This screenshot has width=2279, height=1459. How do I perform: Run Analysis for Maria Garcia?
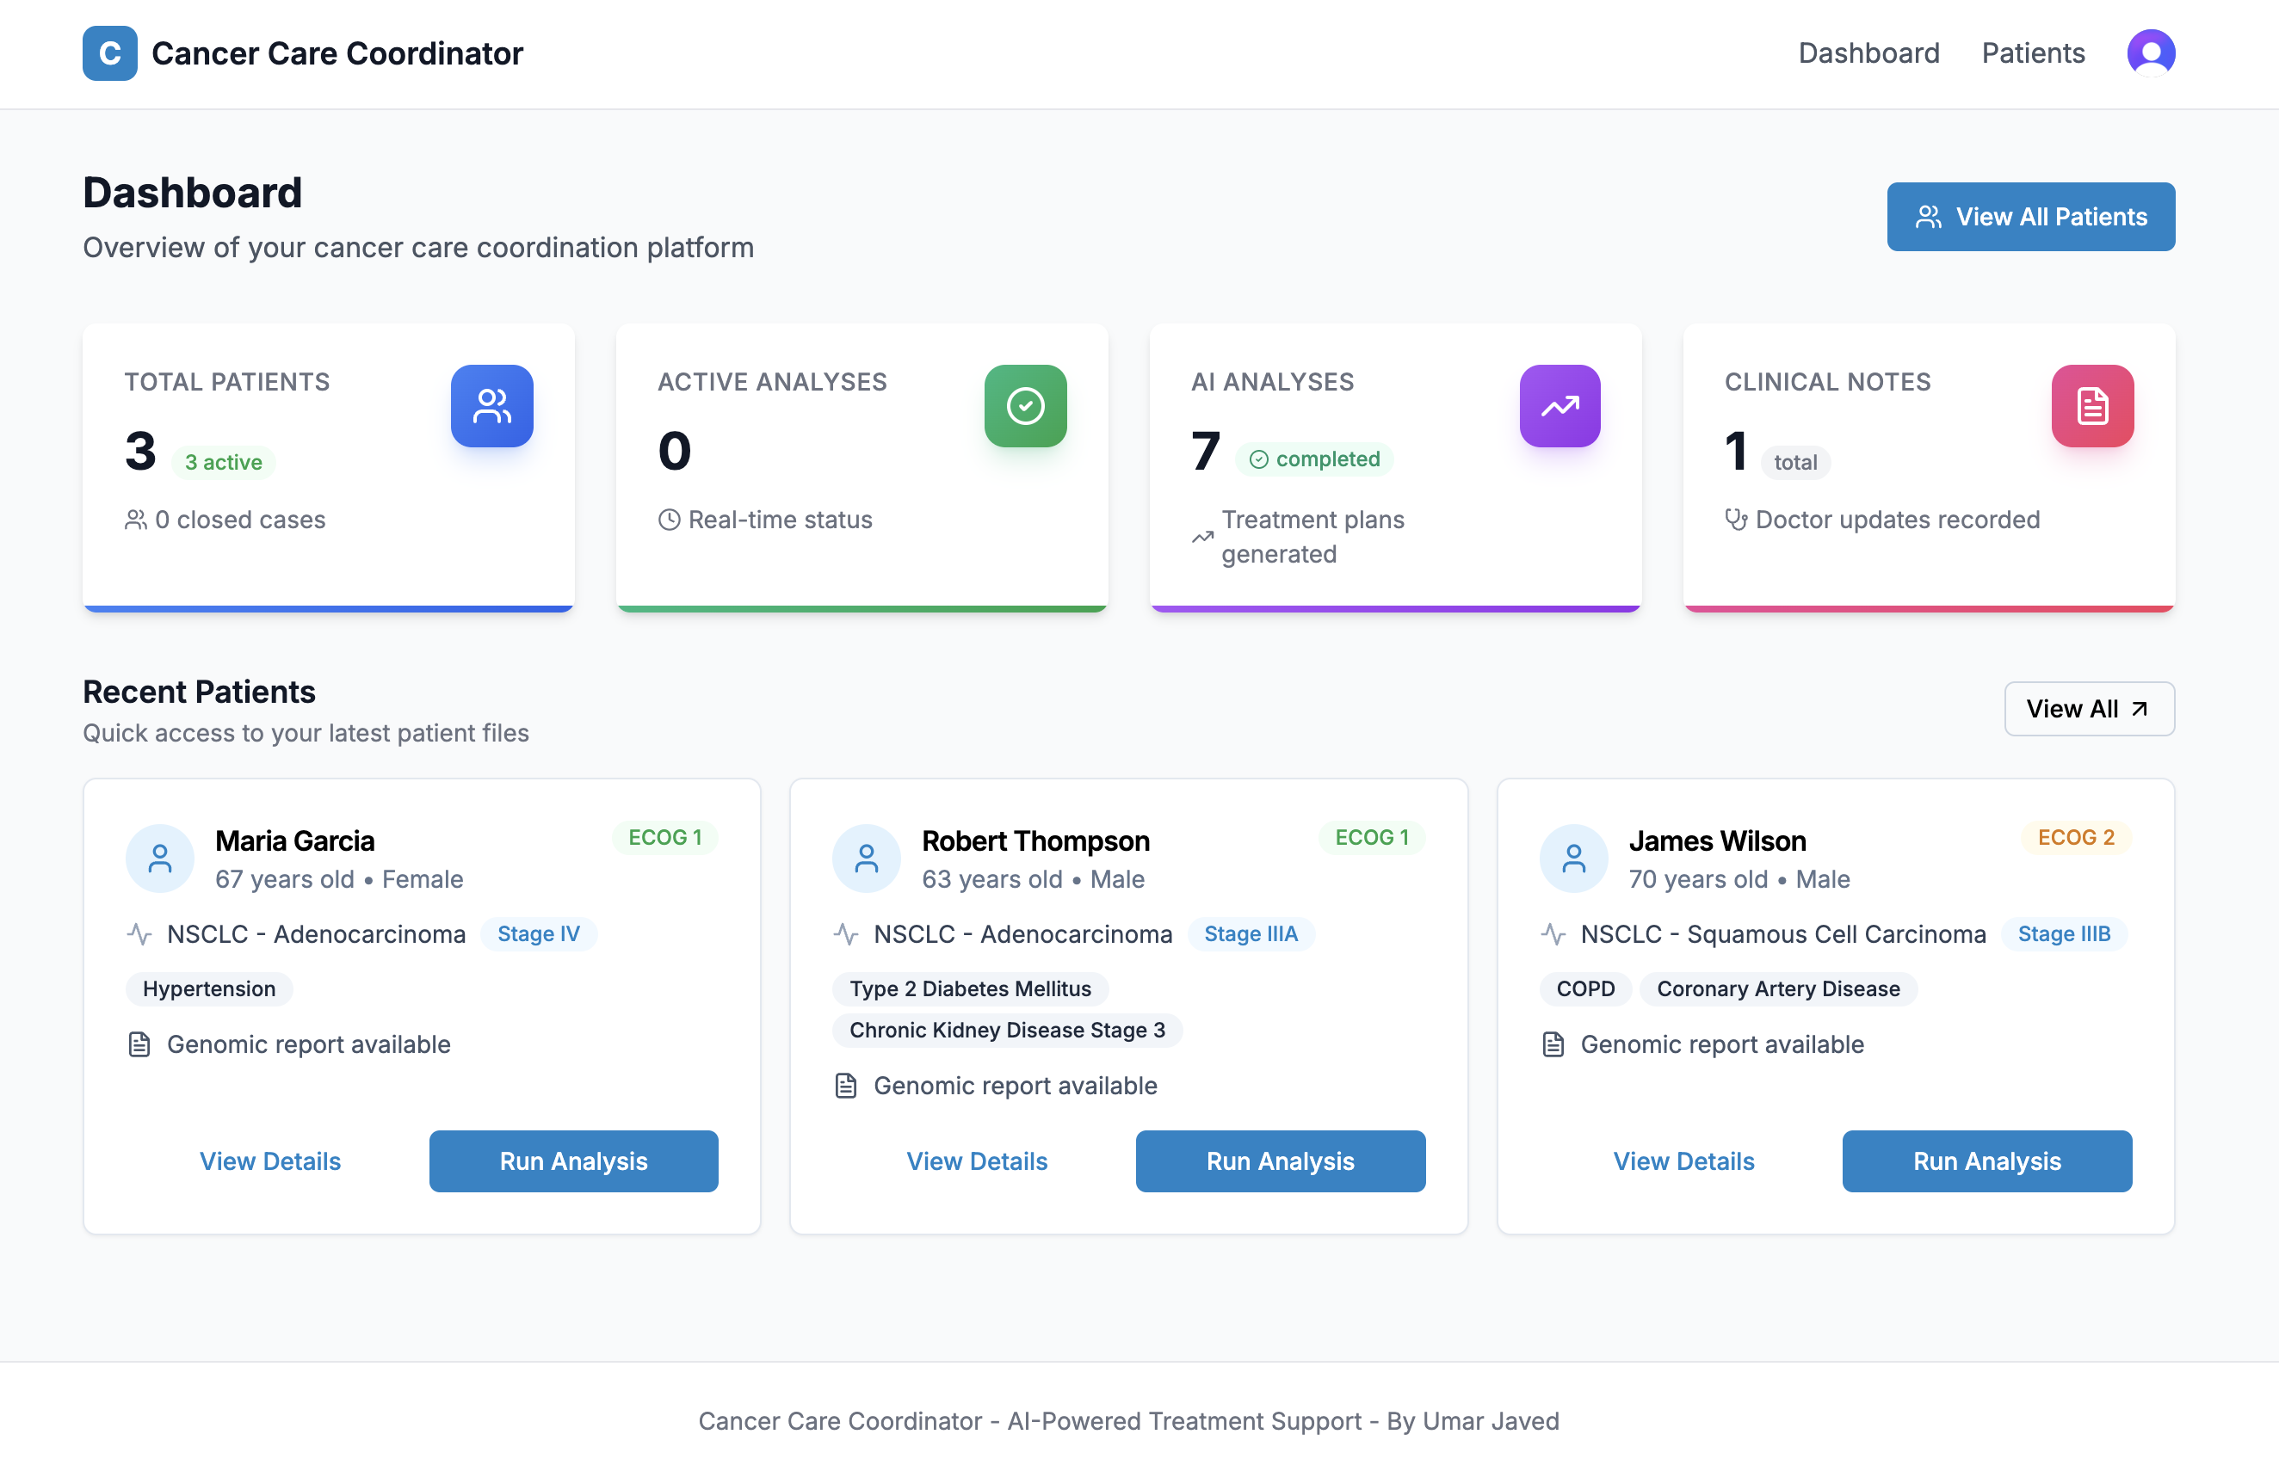(573, 1160)
